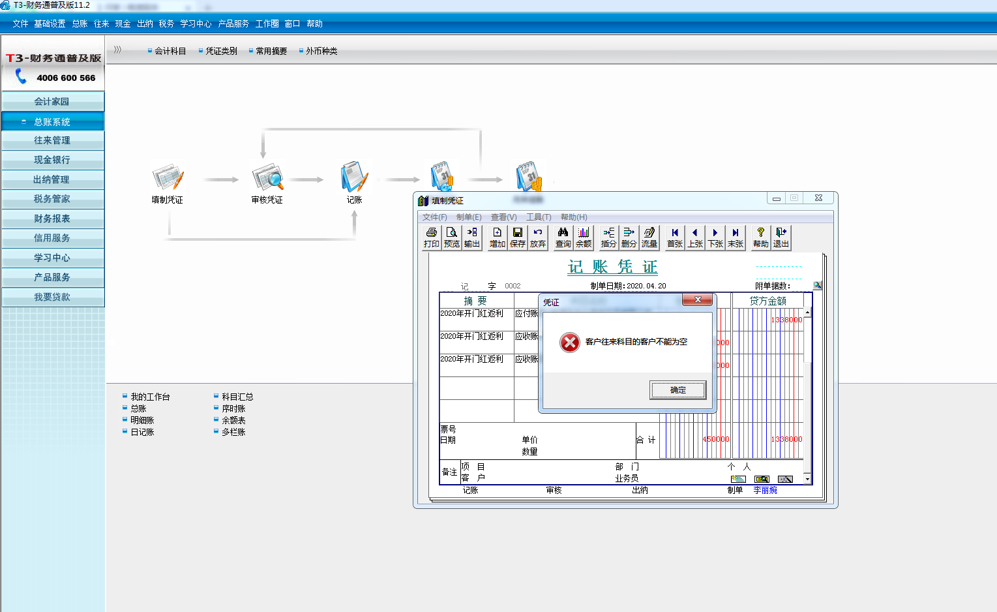The width and height of the screenshot is (997, 612).
Task: Close the 凭证 error dialog
Action: click(x=698, y=299)
